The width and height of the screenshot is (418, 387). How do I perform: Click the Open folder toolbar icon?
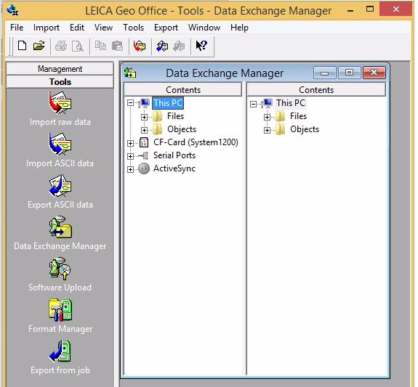coord(39,46)
